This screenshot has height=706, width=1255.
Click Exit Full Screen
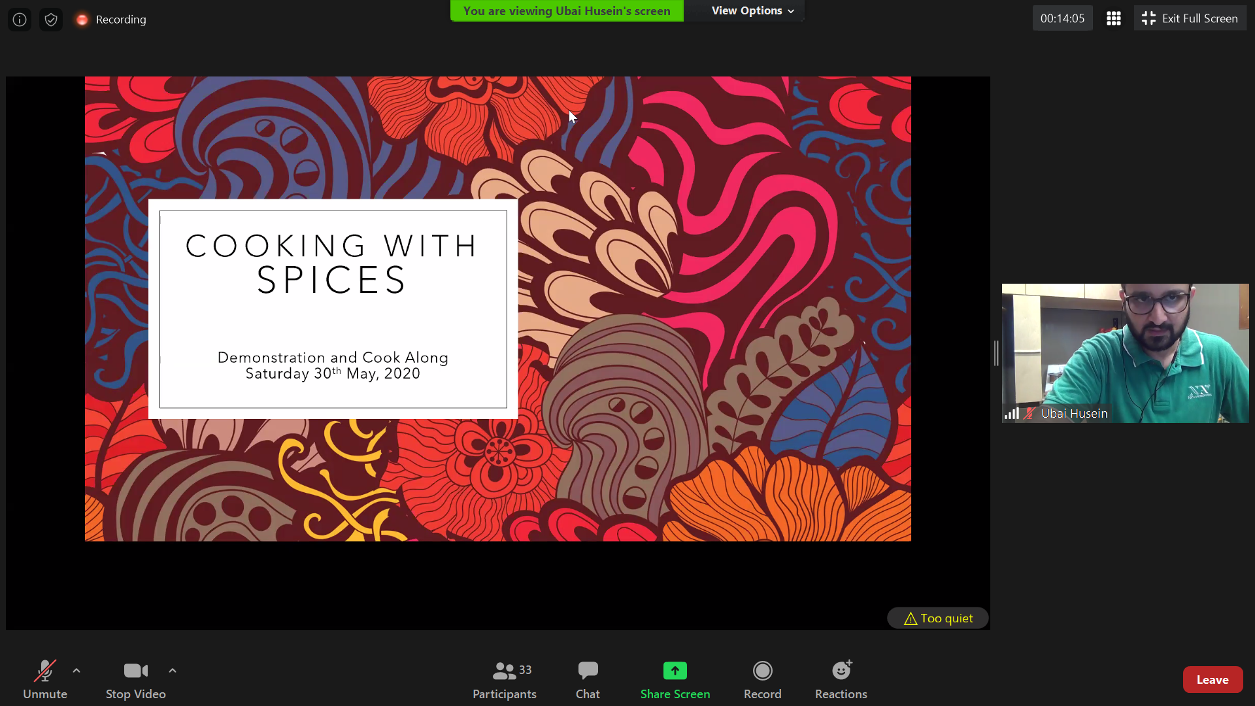click(x=1190, y=18)
